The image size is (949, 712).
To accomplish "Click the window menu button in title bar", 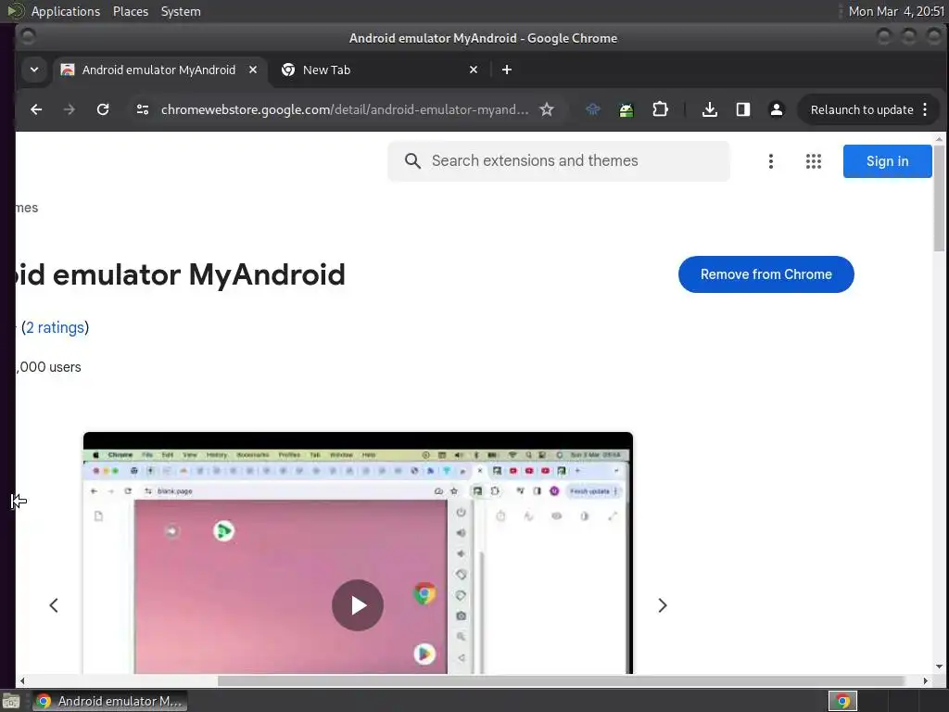I will (x=27, y=37).
